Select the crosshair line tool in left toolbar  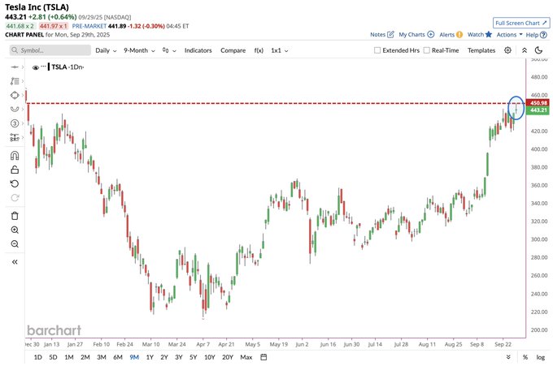point(15,67)
